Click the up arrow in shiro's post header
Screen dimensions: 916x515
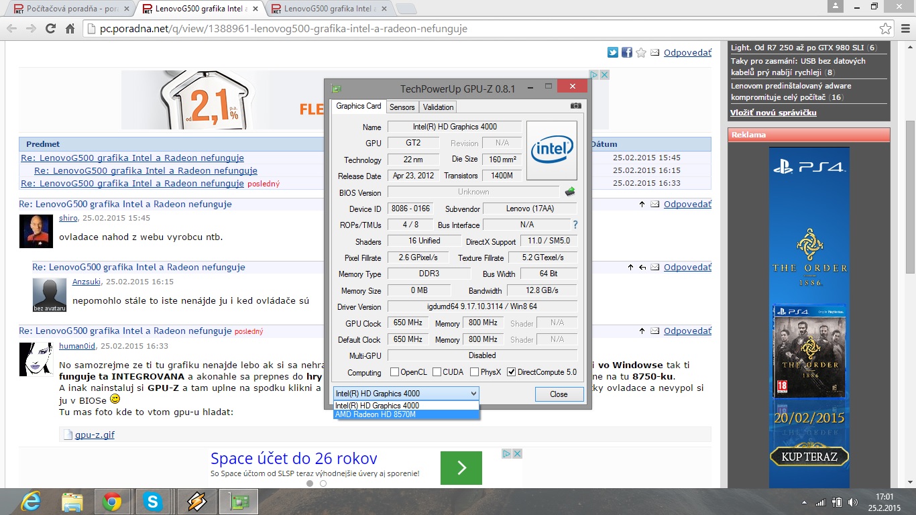(642, 204)
